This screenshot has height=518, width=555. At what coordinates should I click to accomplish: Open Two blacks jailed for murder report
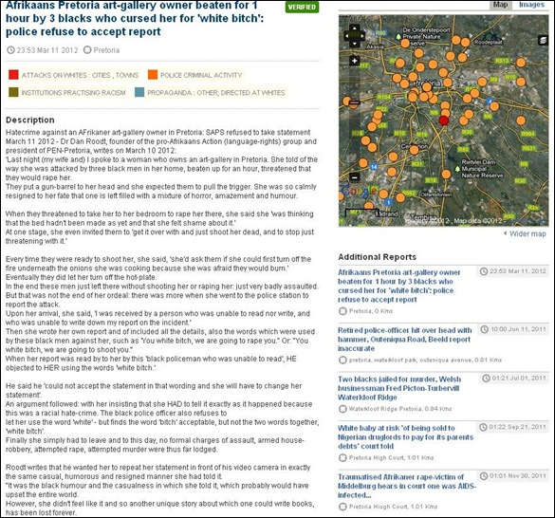click(399, 388)
